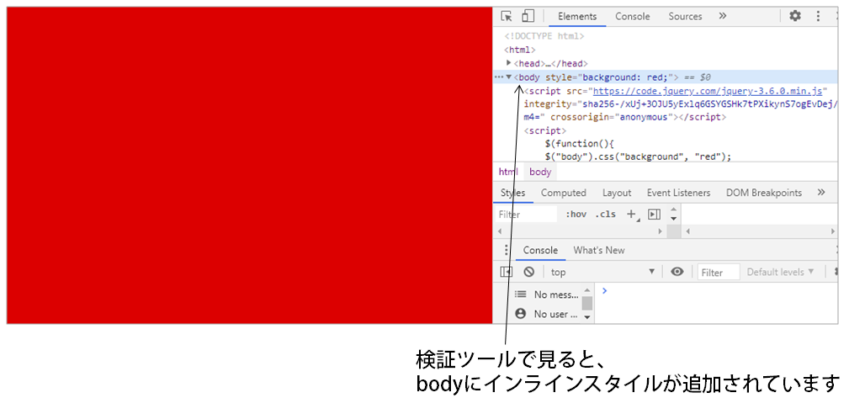Image resolution: width=849 pixels, height=398 pixels.
Task: Expand the head element node
Action: [x=509, y=63]
